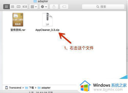Switch to list view mode
Viewport: 128px width, 93px height.
click(x=13, y=7)
